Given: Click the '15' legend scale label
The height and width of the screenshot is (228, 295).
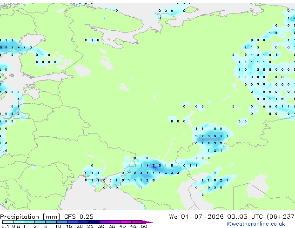Looking at the screenshot, I should click(69, 226).
